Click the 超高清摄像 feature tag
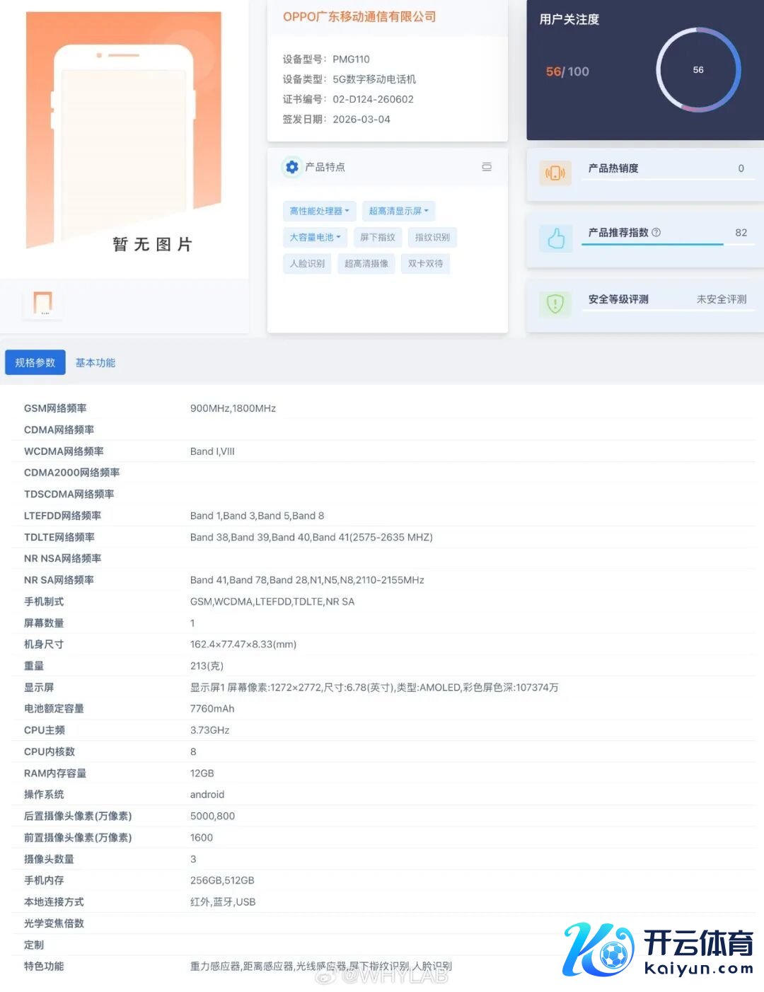 tap(366, 263)
